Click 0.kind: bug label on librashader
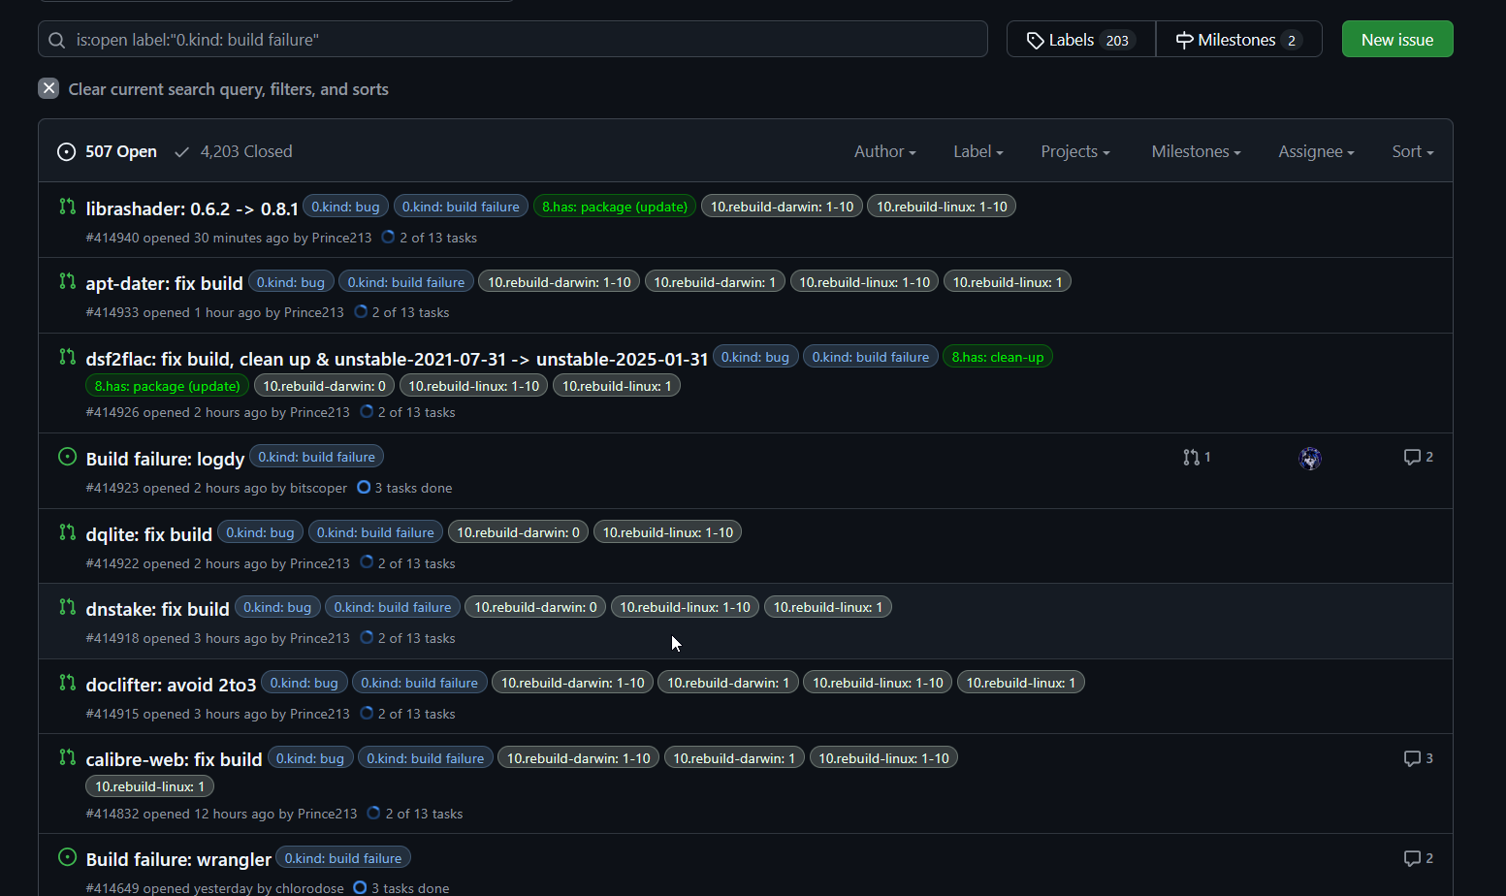This screenshot has width=1506, height=896. (345, 207)
